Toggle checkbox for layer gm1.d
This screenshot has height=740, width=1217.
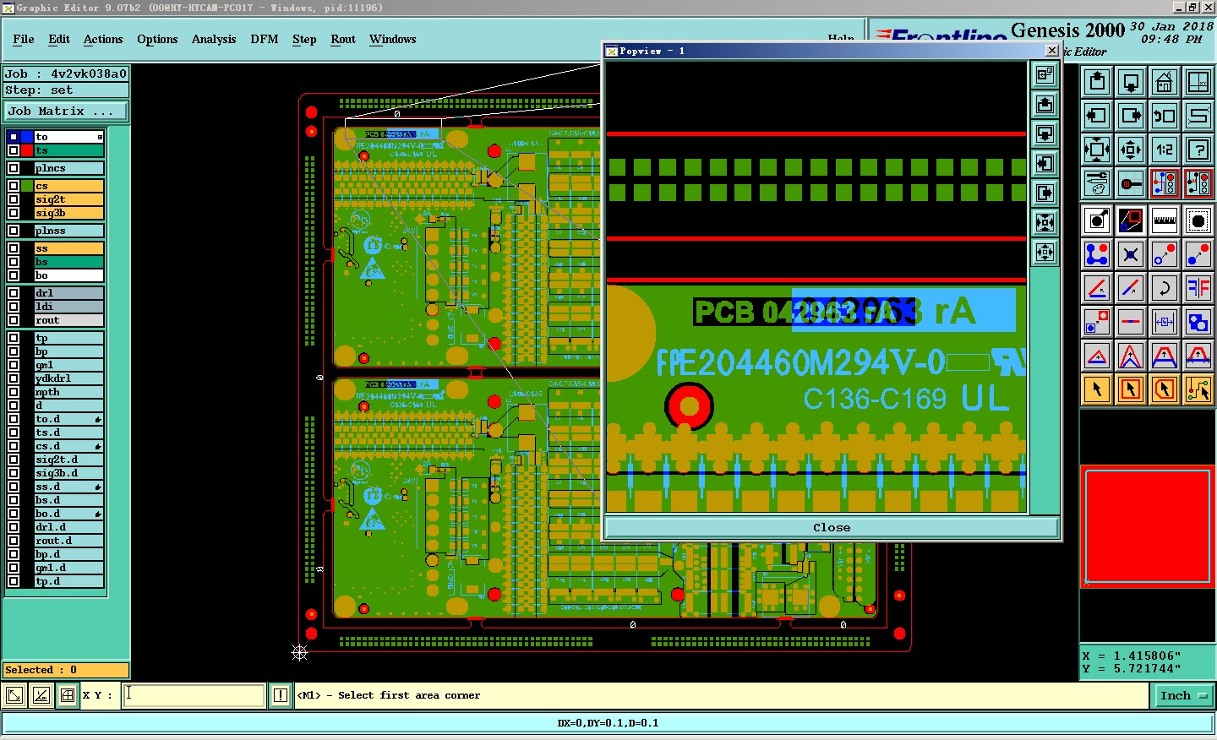[x=14, y=568]
